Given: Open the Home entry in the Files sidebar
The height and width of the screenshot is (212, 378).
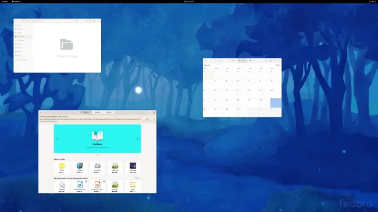Looking at the screenshot, I should [20, 29].
